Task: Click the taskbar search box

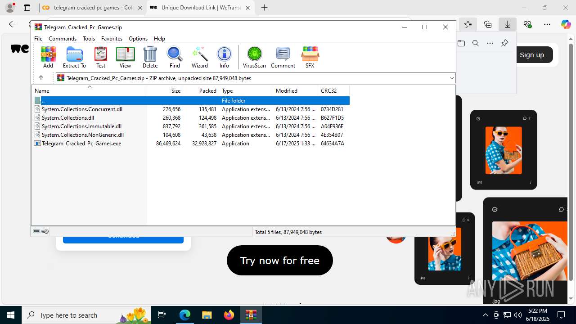Action: (86, 315)
